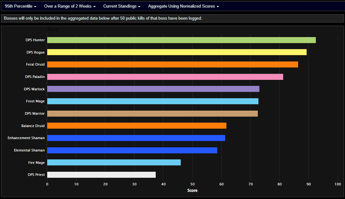The image size is (345, 199).
Task: Click the boss kill requirement notice banner
Action: pos(172,18)
